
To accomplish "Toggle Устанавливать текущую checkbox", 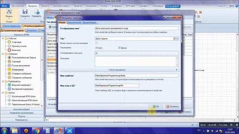I will click(x=96, y=53).
